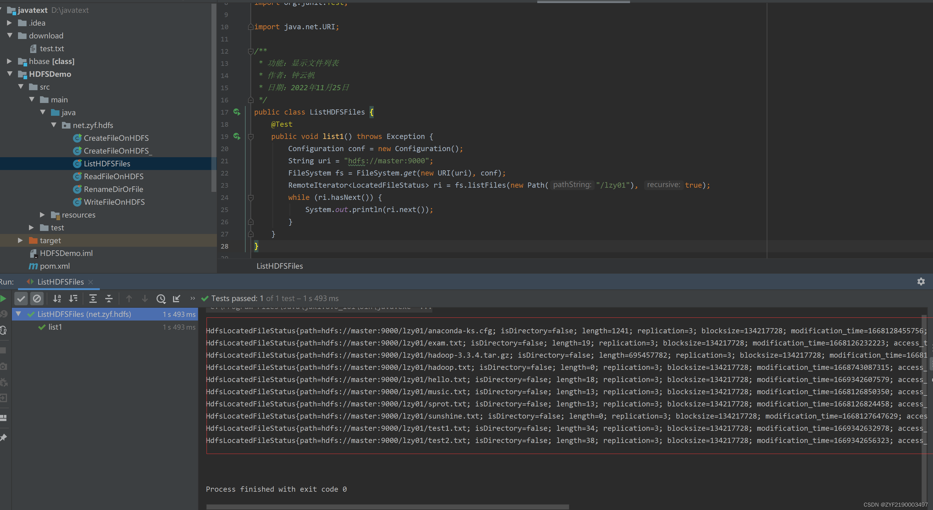The image size is (933, 510).
Task: Click the import tests icon
Action: click(177, 298)
